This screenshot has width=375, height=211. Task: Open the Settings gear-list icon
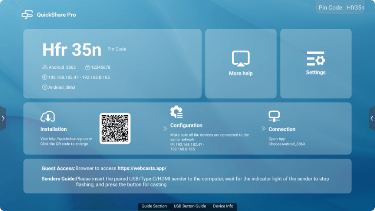coord(316,59)
